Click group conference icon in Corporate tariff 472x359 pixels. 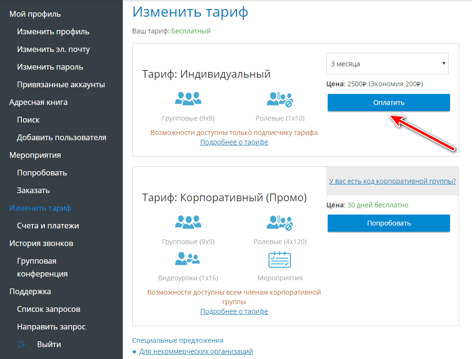(x=188, y=222)
